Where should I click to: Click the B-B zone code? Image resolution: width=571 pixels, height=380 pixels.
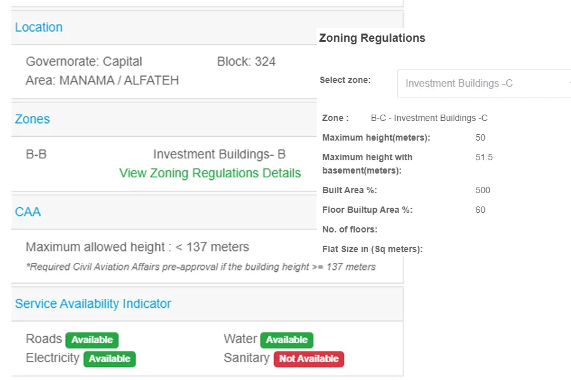(36, 154)
